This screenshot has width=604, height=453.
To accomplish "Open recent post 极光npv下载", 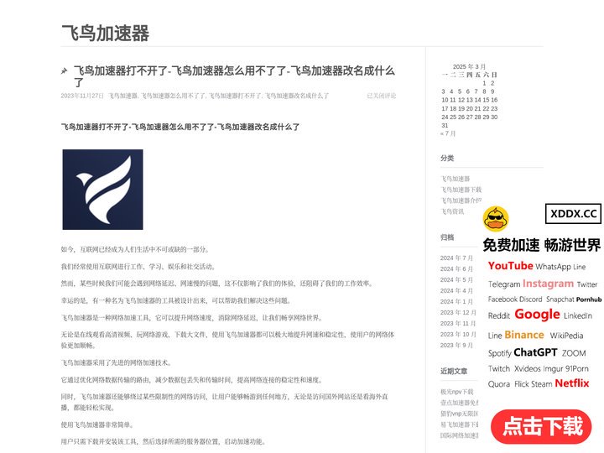I will (x=457, y=392).
